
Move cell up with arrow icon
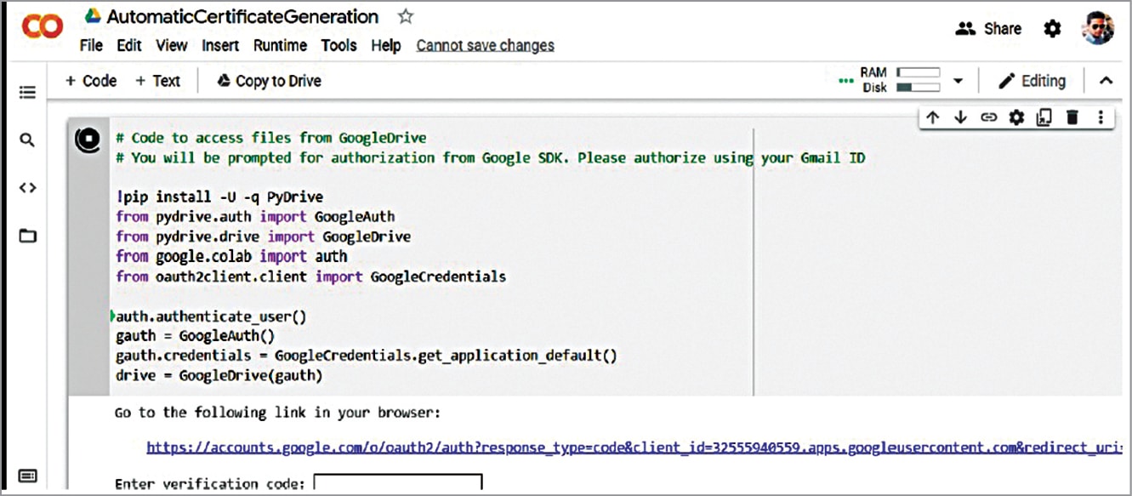933,118
